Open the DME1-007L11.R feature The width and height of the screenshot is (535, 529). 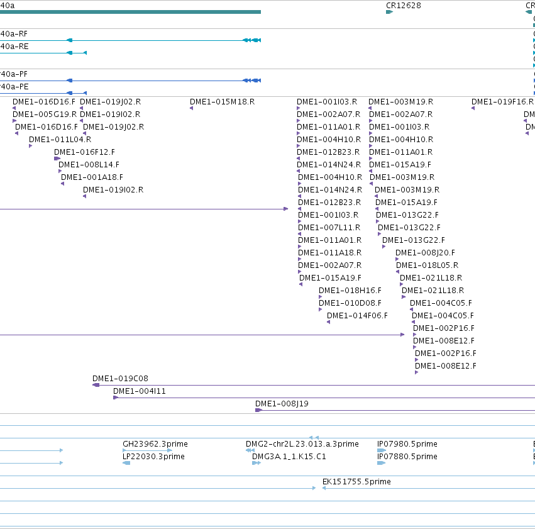329,228
